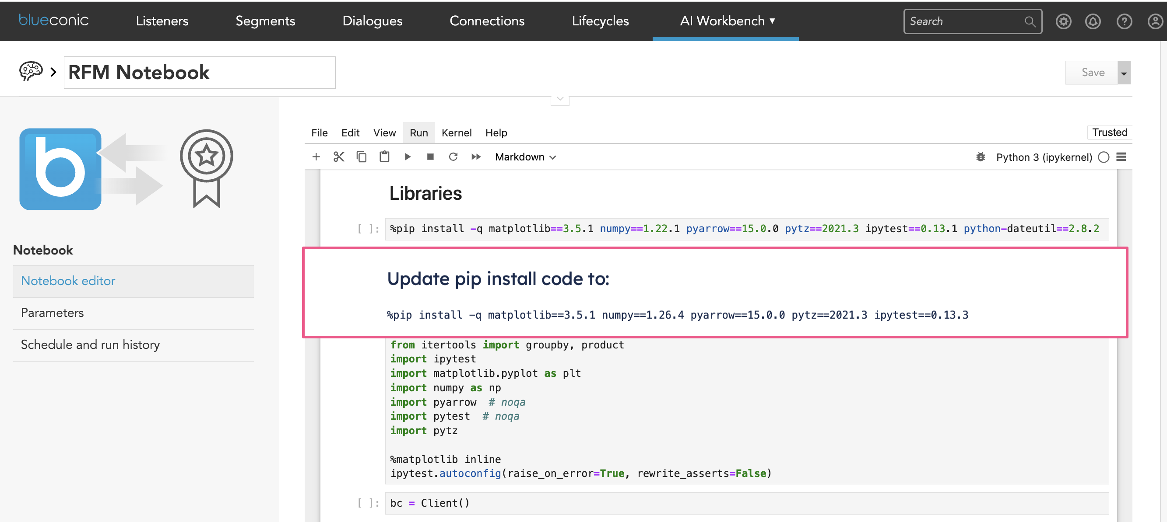Open the help question mark icon

pyautogui.click(x=1124, y=21)
